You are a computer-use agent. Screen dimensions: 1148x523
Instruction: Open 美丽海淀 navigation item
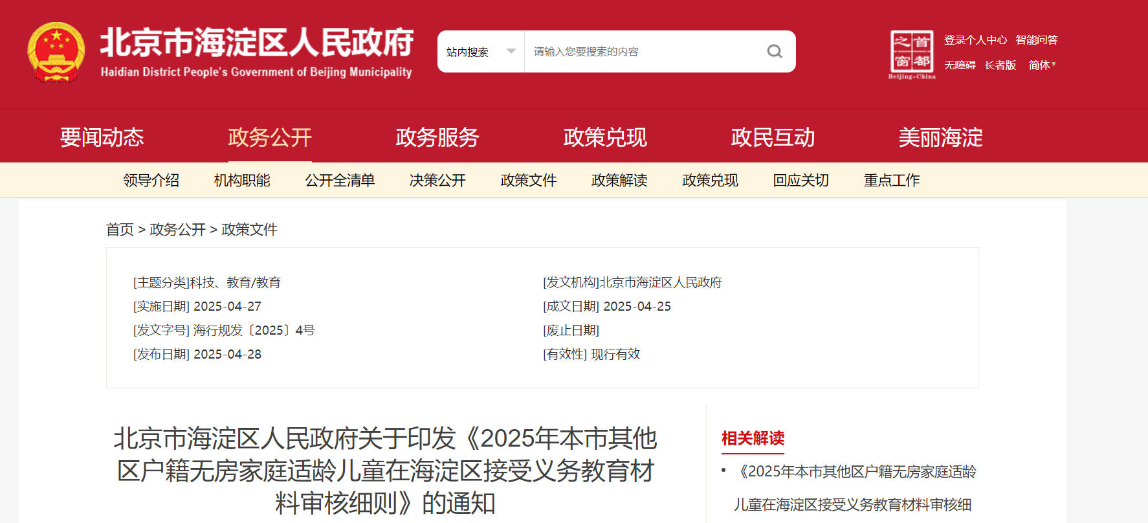(940, 137)
